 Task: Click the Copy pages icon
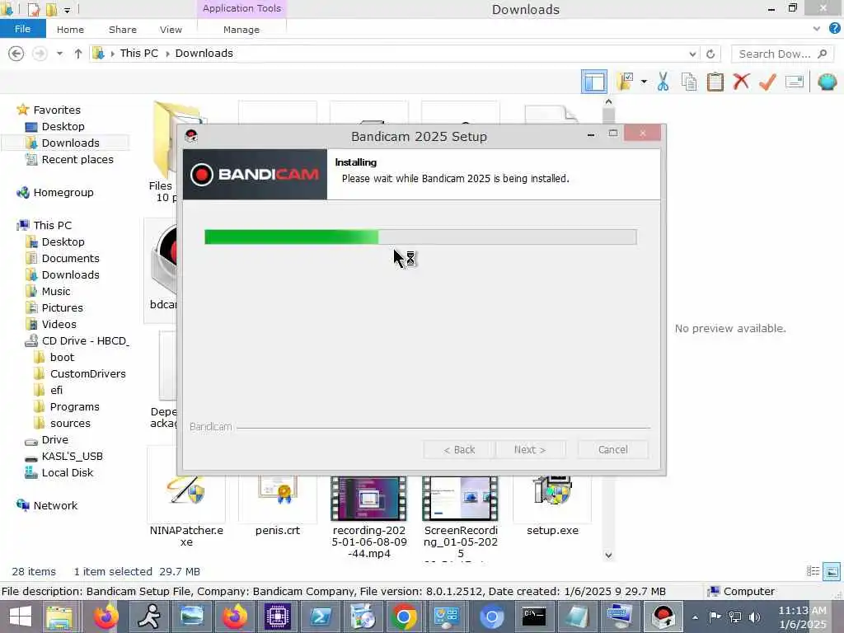click(689, 82)
